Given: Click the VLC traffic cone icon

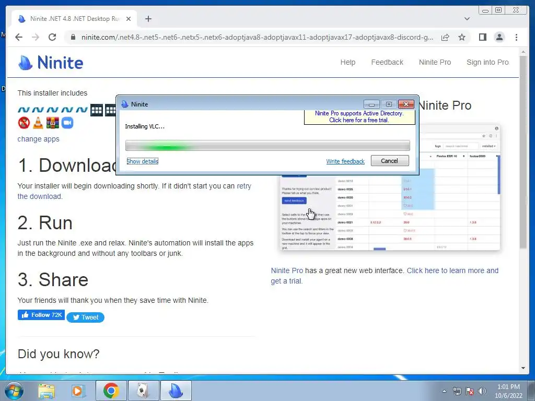Looking at the screenshot, I should point(38,123).
